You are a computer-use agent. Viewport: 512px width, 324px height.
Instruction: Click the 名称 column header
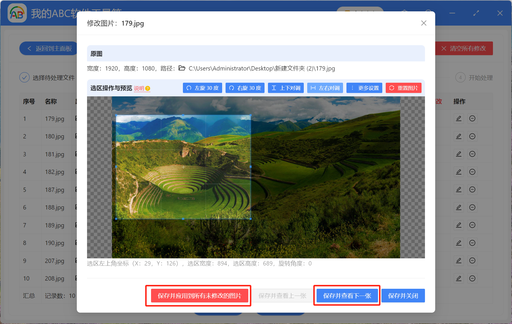[51, 101]
